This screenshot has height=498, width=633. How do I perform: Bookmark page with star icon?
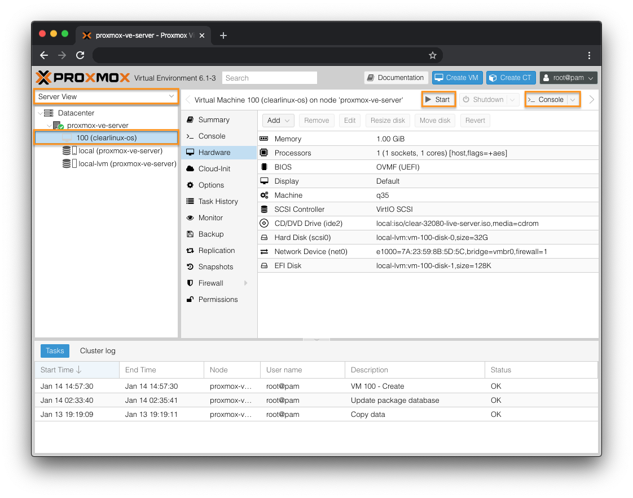[x=432, y=55]
